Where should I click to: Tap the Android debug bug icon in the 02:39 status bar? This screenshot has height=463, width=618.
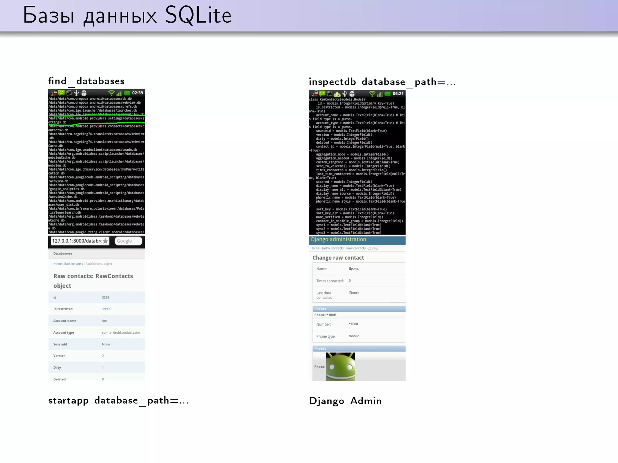coord(84,93)
